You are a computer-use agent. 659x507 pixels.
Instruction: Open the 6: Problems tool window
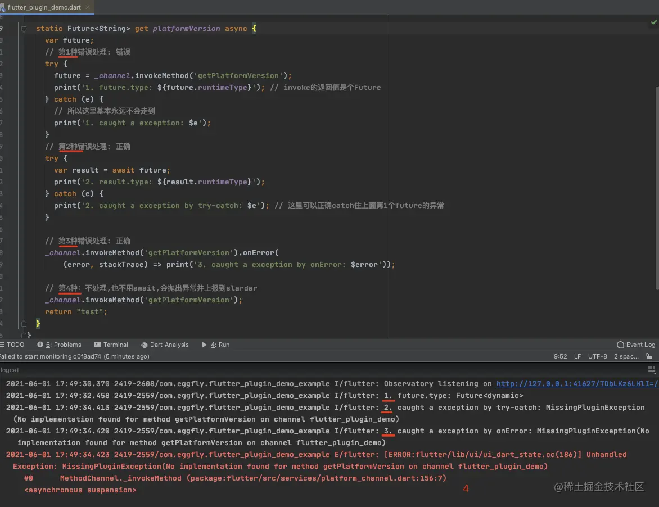coord(59,345)
